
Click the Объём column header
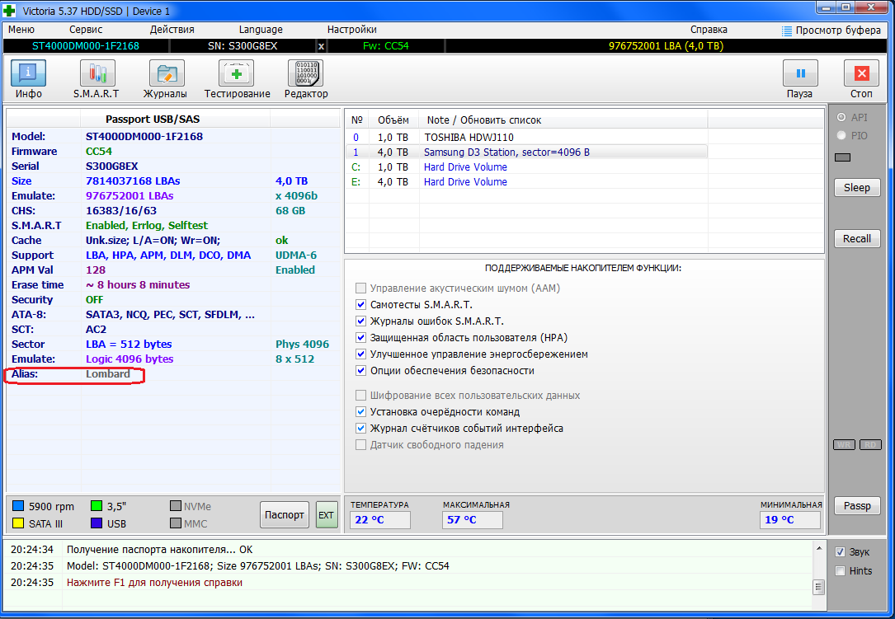point(393,120)
